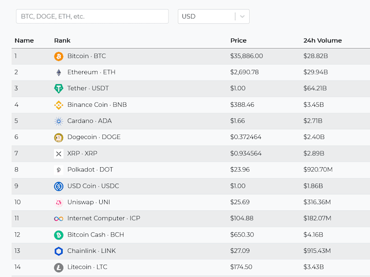Click the Internet Computer infinity logo icon

pyautogui.click(x=59, y=219)
